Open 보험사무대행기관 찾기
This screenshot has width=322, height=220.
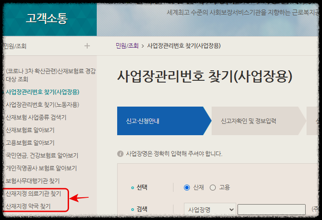(x=32, y=181)
